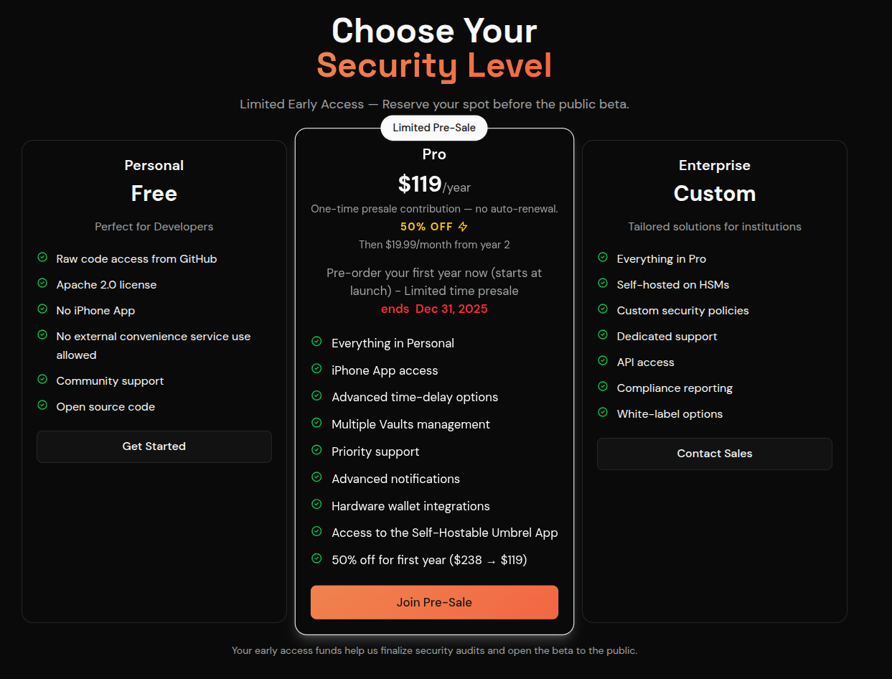Viewport: 892px width, 679px height.
Task: Select the Enterprise plan heading
Action: [x=714, y=165]
